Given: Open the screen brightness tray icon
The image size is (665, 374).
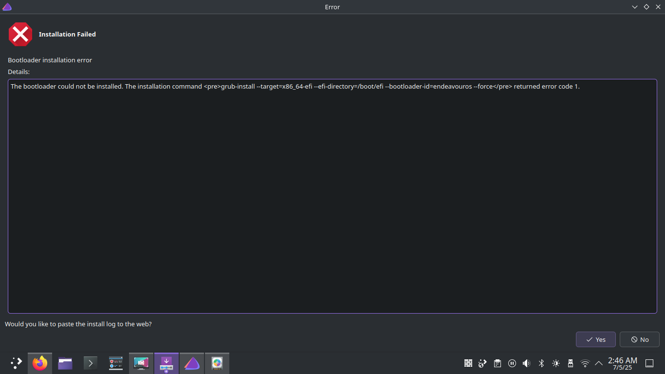Looking at the screenshot, I should (x=556, y=363).
